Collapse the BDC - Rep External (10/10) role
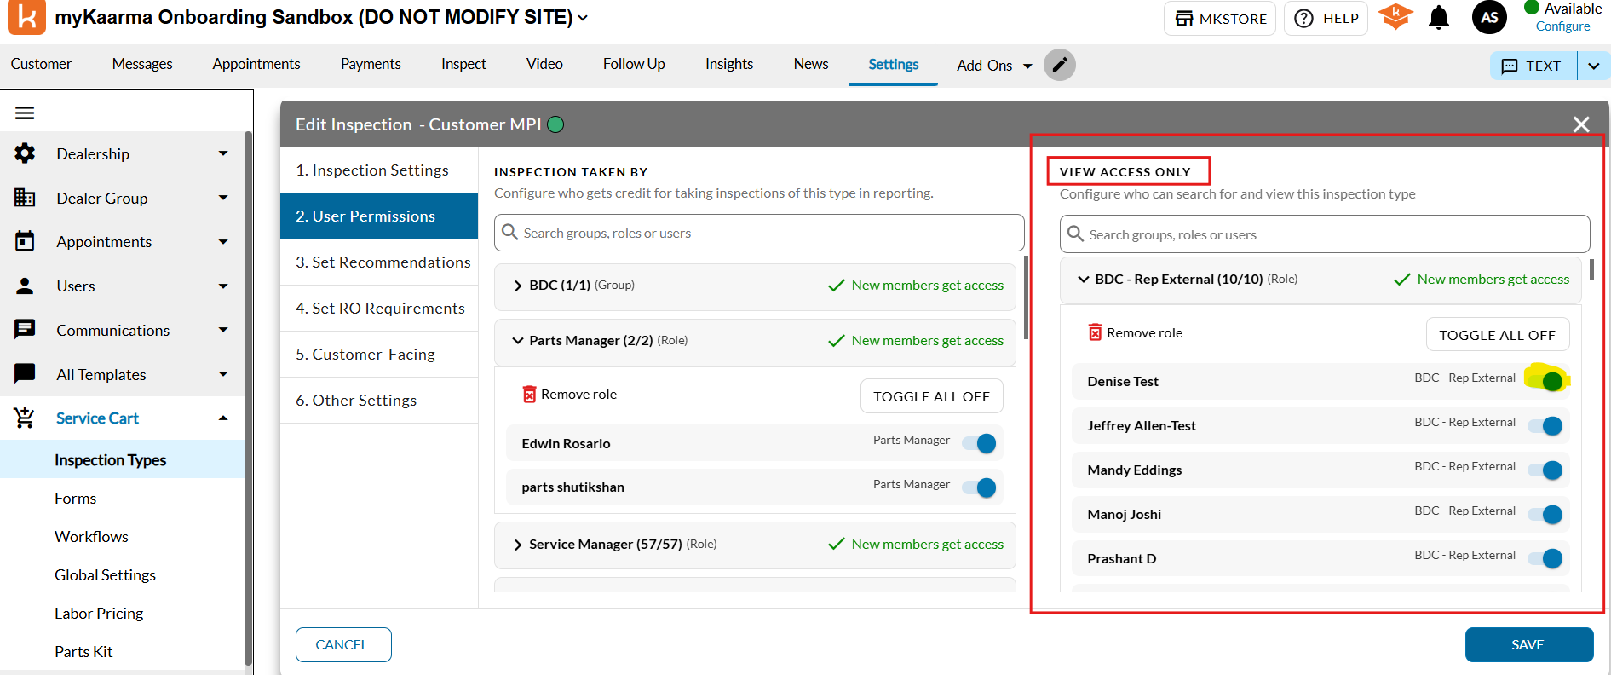This screenshot has width=1611, height=675. (1084, 280)
